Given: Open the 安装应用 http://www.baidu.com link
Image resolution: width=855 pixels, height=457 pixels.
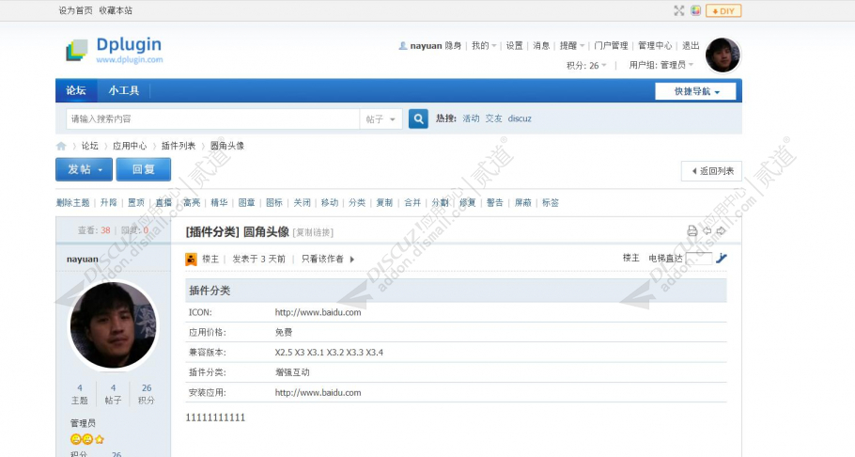Looking at the screenshot, I should [x=318, y=392].
